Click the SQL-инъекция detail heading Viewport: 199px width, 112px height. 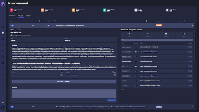[16, 32]
